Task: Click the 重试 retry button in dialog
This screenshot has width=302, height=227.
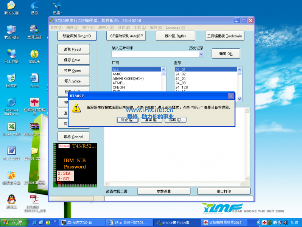Action: coord(151,120)
